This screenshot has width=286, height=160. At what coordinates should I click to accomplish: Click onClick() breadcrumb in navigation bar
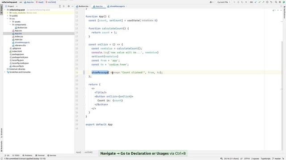point(50,2)
